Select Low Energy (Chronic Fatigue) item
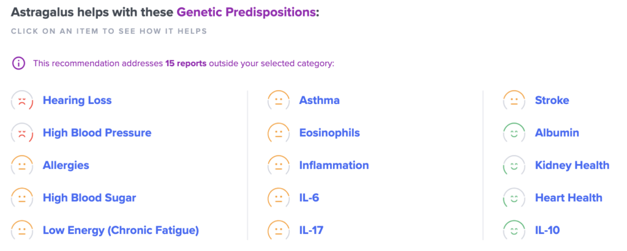Image resolution: width=627 pixels, height=251 pixels. coord(121,231)
